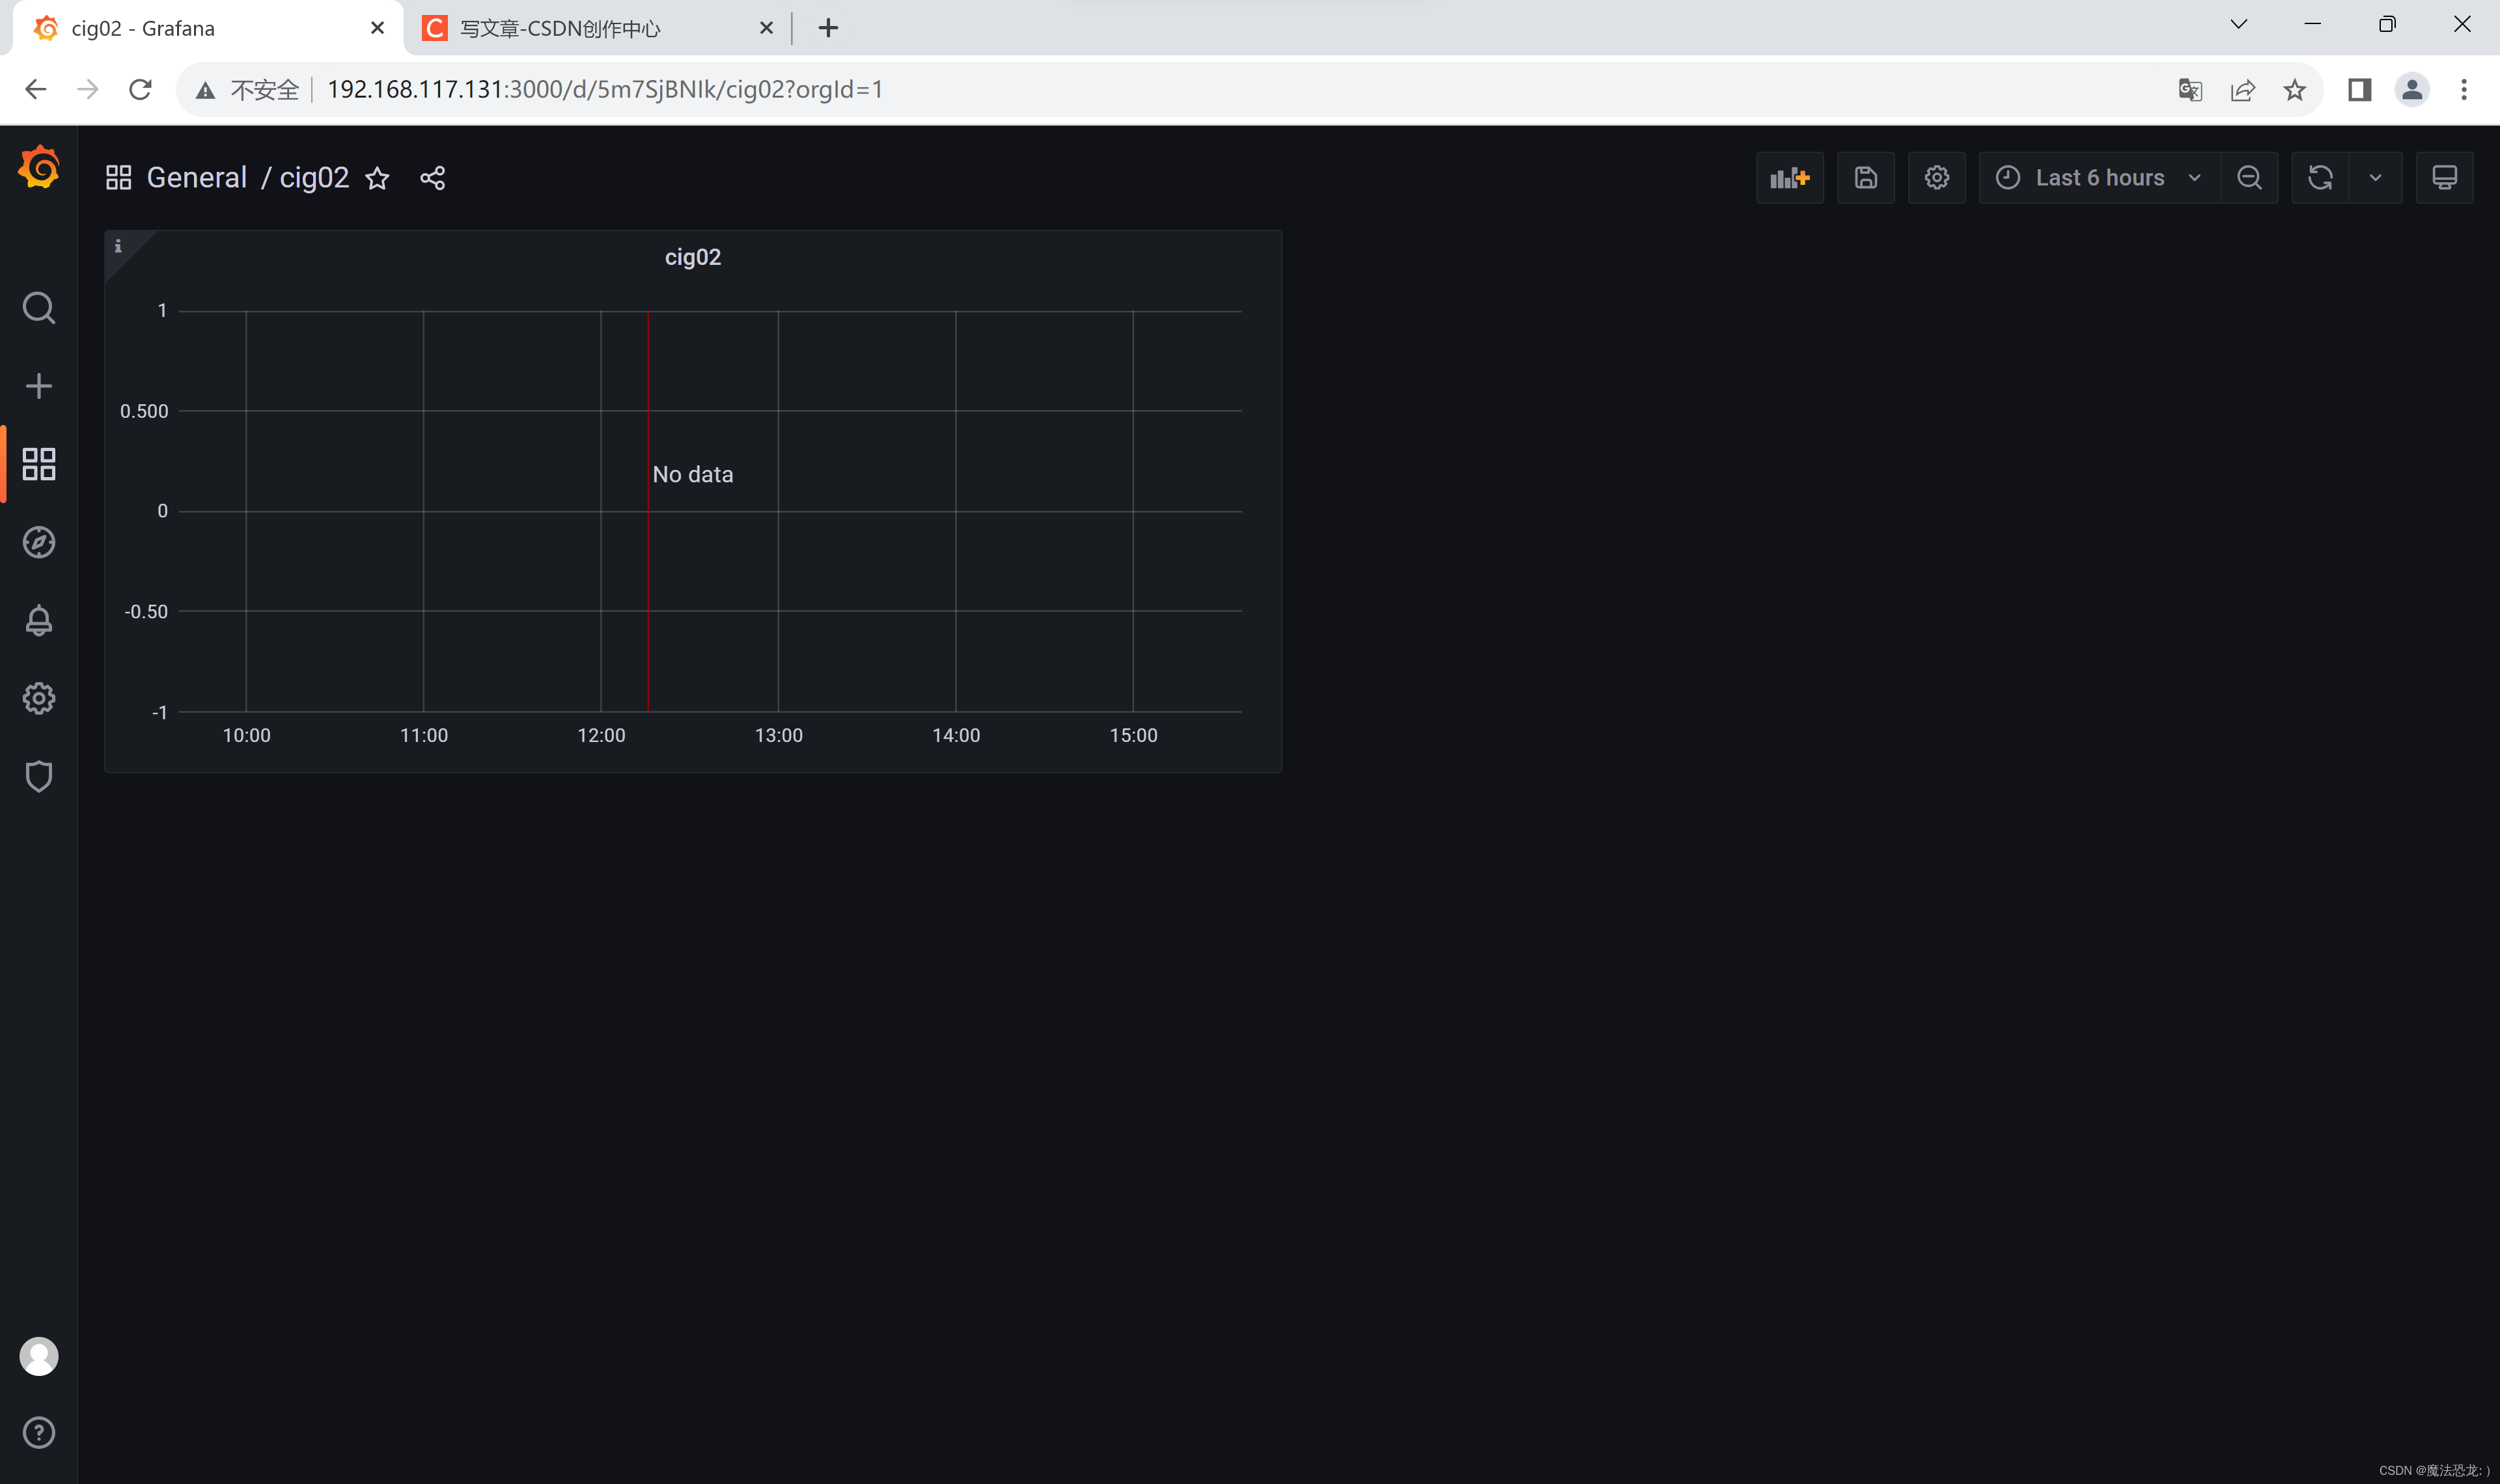Open the translate page icon
The image size is (2500, 1484).
point(2190,90)
